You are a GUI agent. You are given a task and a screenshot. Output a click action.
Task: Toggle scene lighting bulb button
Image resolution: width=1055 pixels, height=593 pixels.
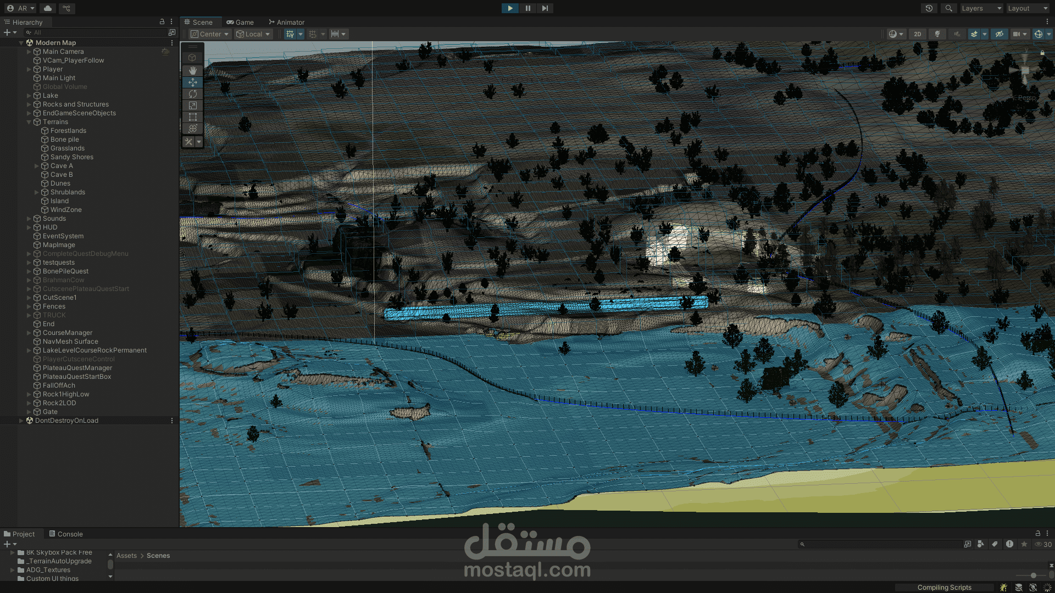pyautogui.click(x=937, y=34)
